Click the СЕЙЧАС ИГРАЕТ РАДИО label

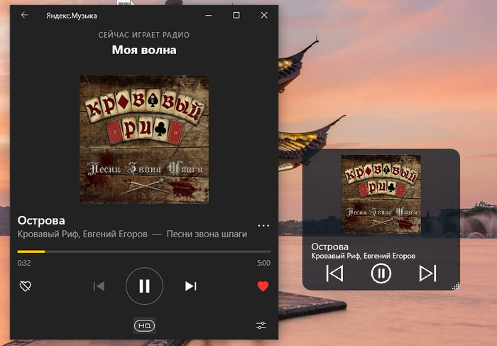(x=144, y=35)
